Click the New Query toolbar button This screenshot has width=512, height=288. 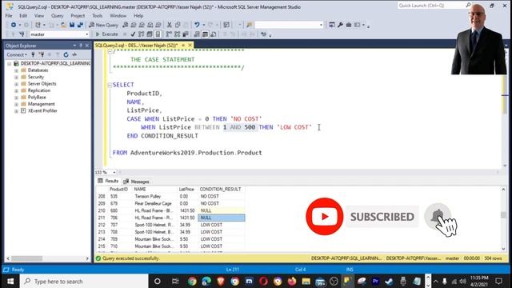tap(103, 25)
